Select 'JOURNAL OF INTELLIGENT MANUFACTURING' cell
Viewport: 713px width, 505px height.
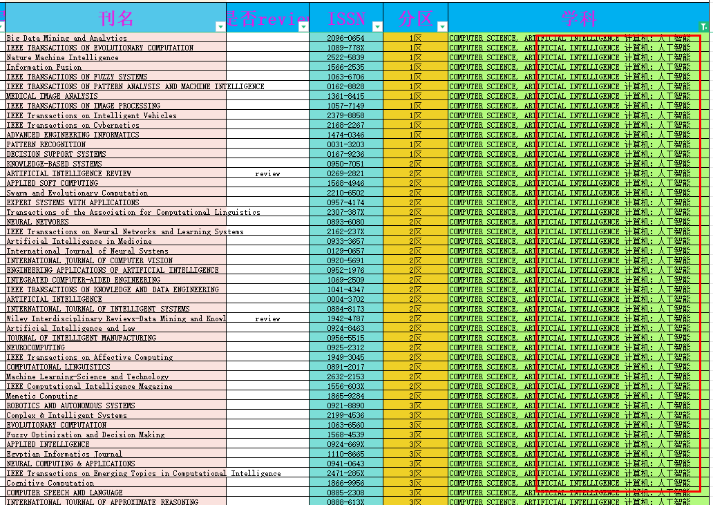[115, 338]
